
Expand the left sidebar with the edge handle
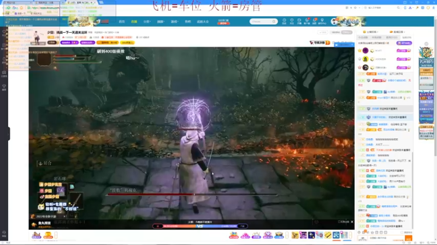(x=9, y=133)
